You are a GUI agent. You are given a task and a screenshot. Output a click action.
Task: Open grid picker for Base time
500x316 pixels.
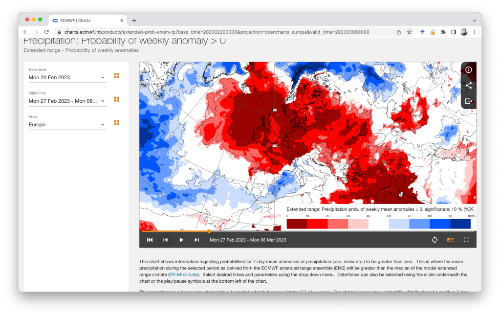click(x=116, y=76)
